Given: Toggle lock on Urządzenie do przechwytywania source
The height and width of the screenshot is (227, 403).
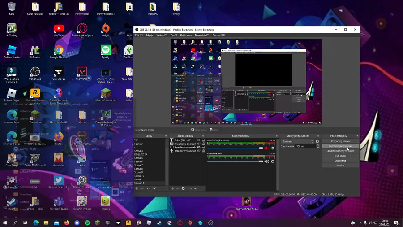Looking at the screenshot, I should coord(203,144).
